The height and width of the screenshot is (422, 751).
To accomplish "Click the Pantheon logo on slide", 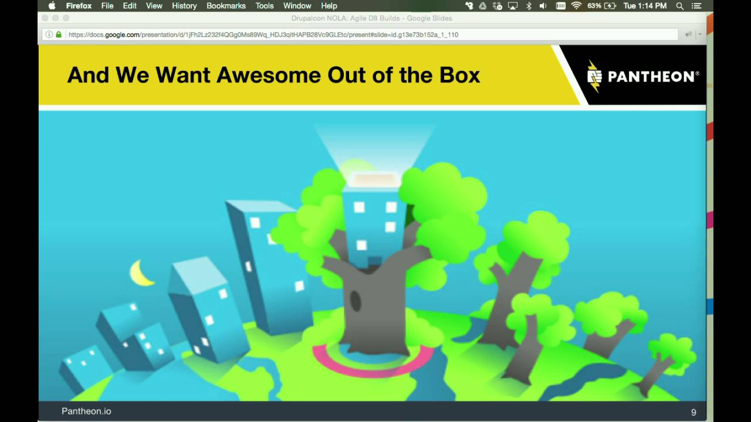I will tap(643, 76).
